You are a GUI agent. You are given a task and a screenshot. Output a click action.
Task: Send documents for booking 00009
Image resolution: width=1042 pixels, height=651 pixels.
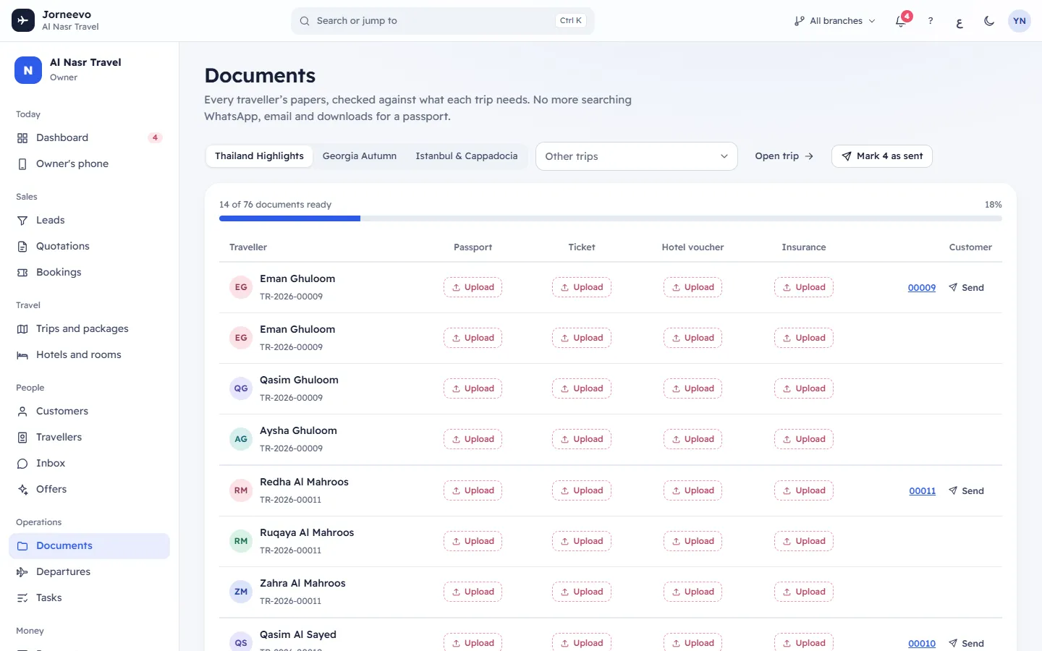(x=967, y=288)
